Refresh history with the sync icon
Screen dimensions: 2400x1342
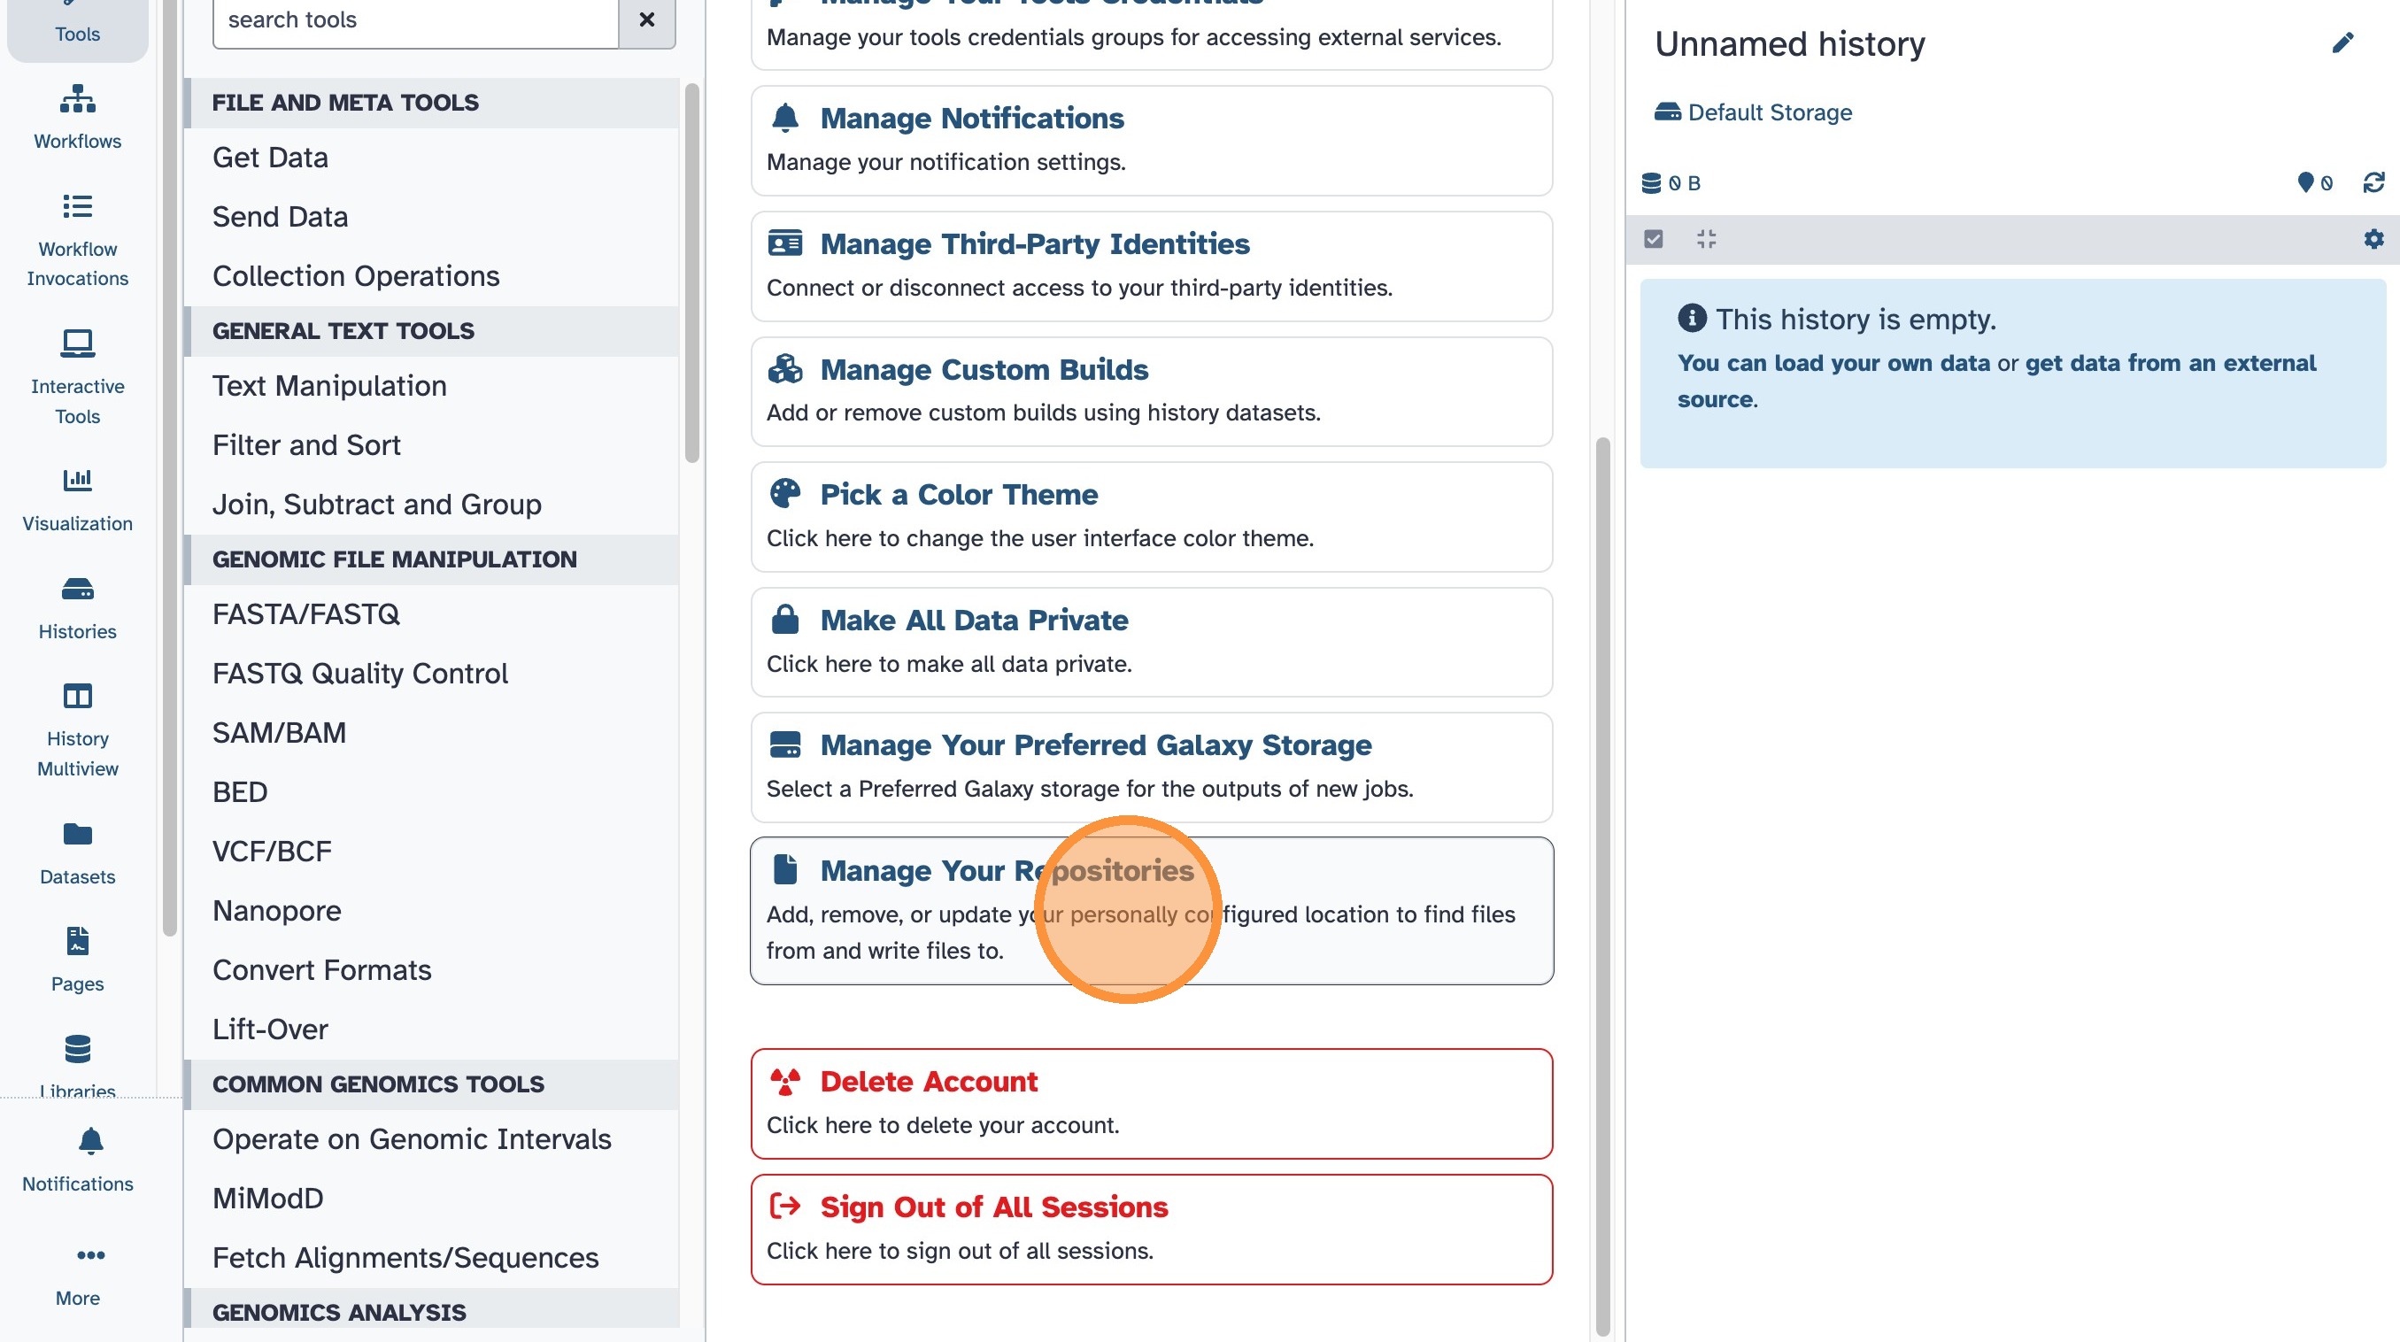click(x=2373, y=182)
